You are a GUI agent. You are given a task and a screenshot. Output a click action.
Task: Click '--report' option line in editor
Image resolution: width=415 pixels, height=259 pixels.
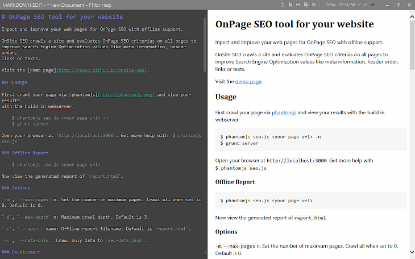(x=96, y=228)
